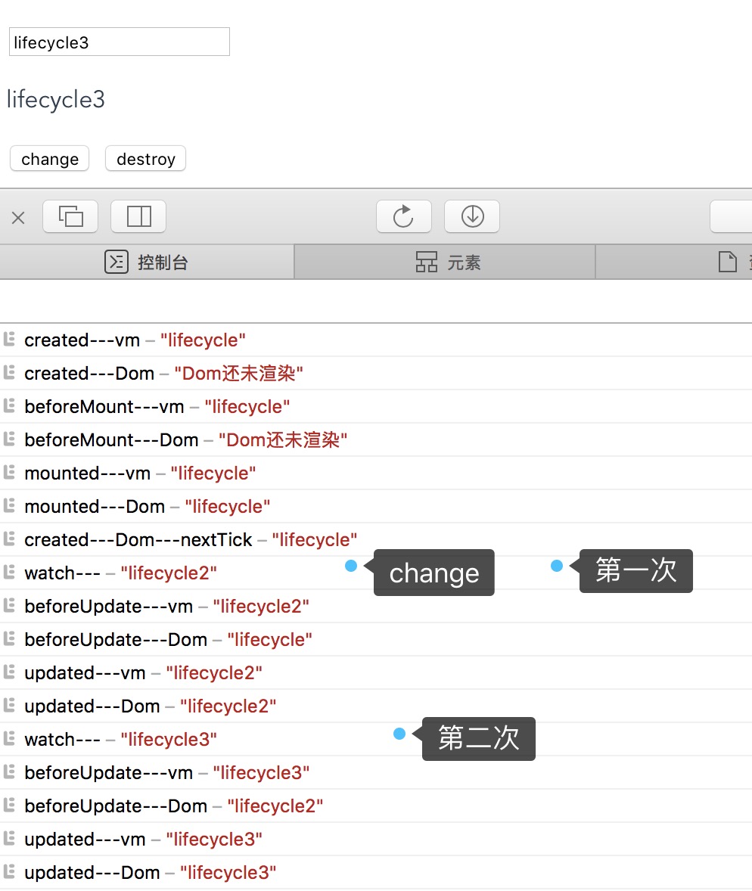
Task: Select the updated---Dom "lifecycle3" log line
Action: (x=150, y=873)
